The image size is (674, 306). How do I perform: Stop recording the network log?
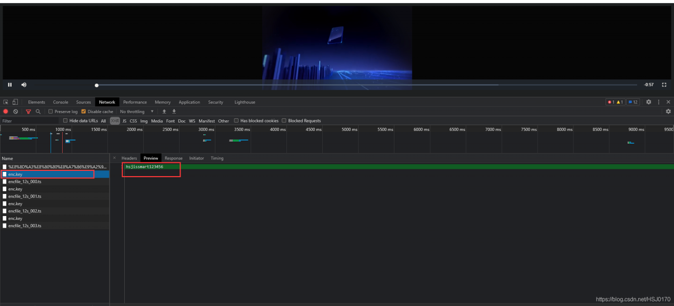(x=6, y=111)
